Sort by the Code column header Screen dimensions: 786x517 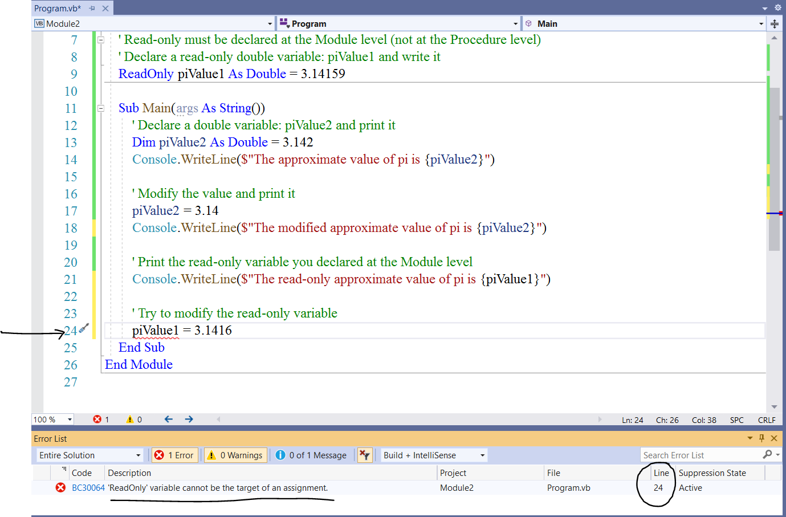click(x=87, y=473)
